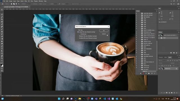Enable the Interlacing checkbox
Image resolution: width=180 pixels, height=101 pixels.
(79, 34)
